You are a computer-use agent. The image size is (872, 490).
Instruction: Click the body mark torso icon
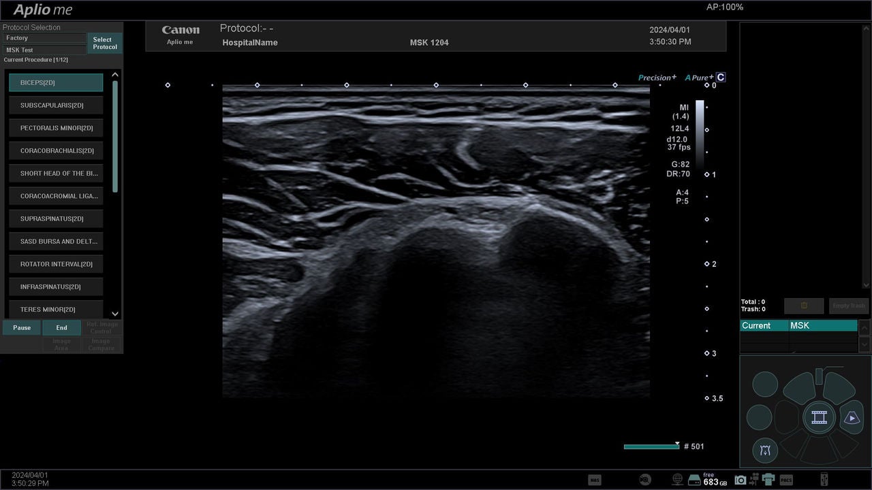click(765, 450)
